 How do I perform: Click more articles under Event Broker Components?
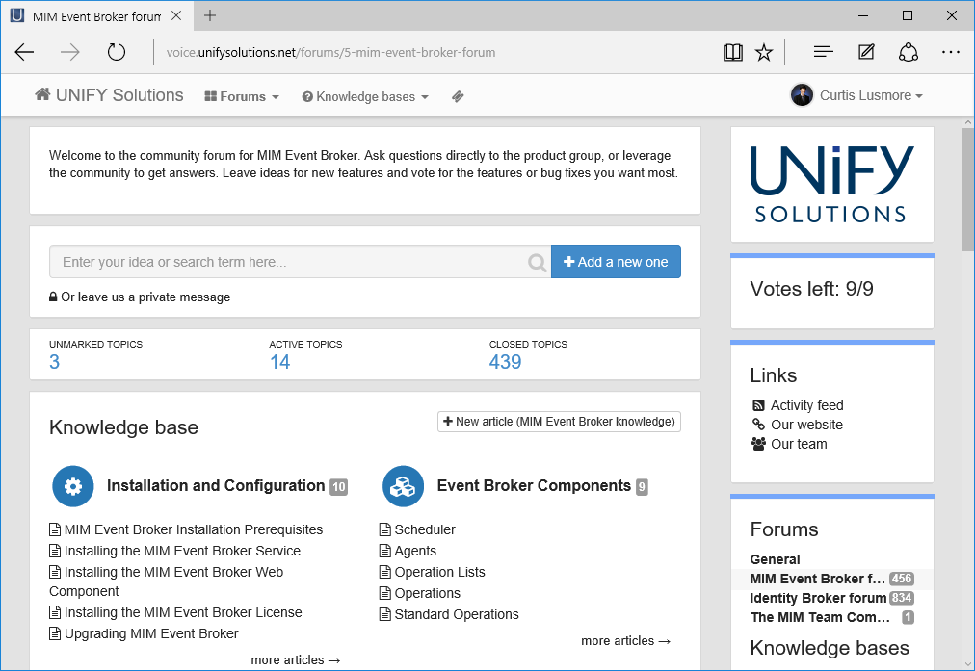pyautogui.click(x=625, y=640)
